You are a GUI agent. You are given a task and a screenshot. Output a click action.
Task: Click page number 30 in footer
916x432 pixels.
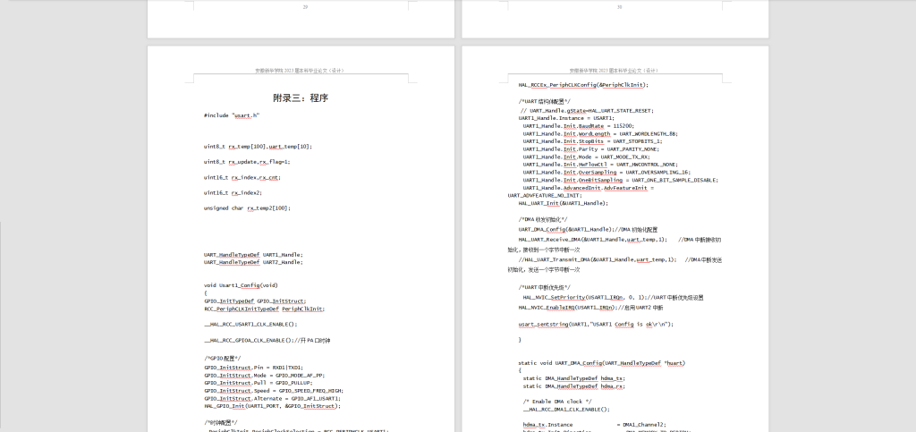618,7
